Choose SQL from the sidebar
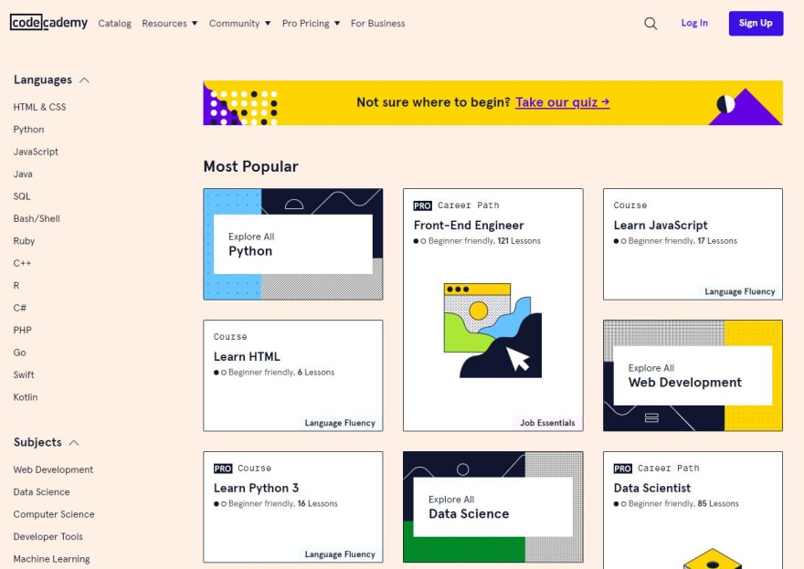The image size is (804, 569). pos(22,196)
